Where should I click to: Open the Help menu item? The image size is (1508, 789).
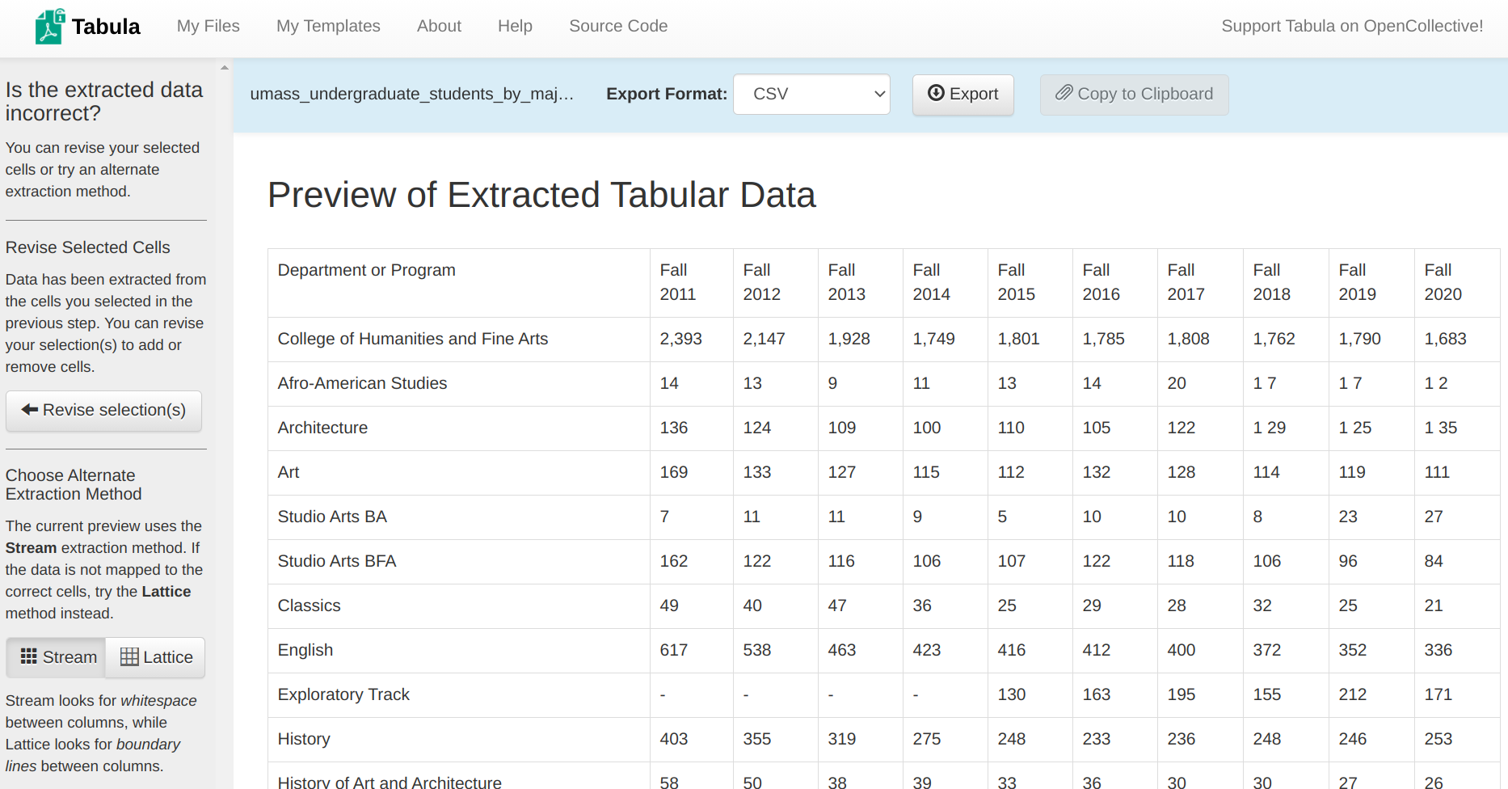click(x=515, y=26)
